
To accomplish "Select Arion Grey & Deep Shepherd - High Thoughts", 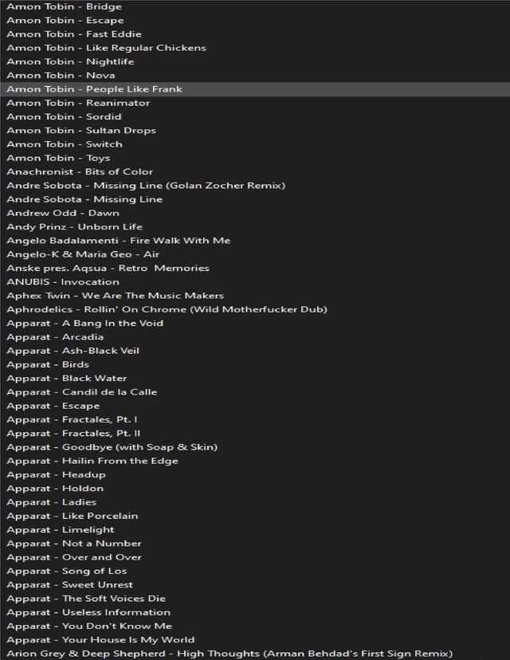I will click(229, 654).
